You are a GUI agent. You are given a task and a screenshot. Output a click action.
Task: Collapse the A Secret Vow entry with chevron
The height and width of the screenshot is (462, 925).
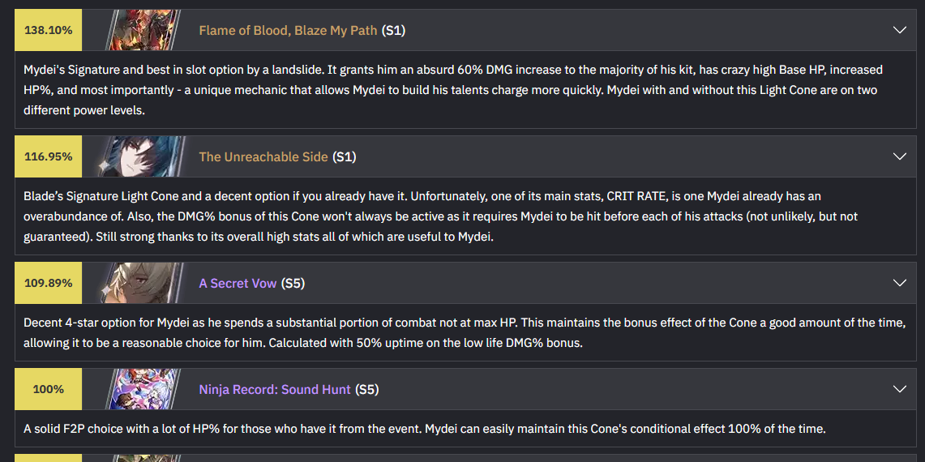click(900, 283)
